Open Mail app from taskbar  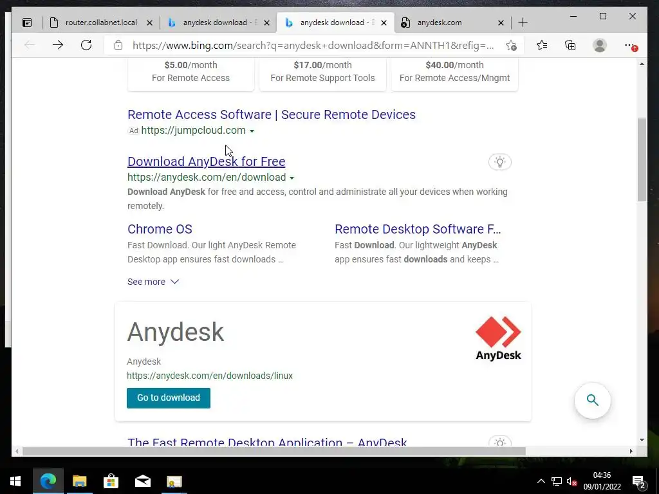[142, 481]
